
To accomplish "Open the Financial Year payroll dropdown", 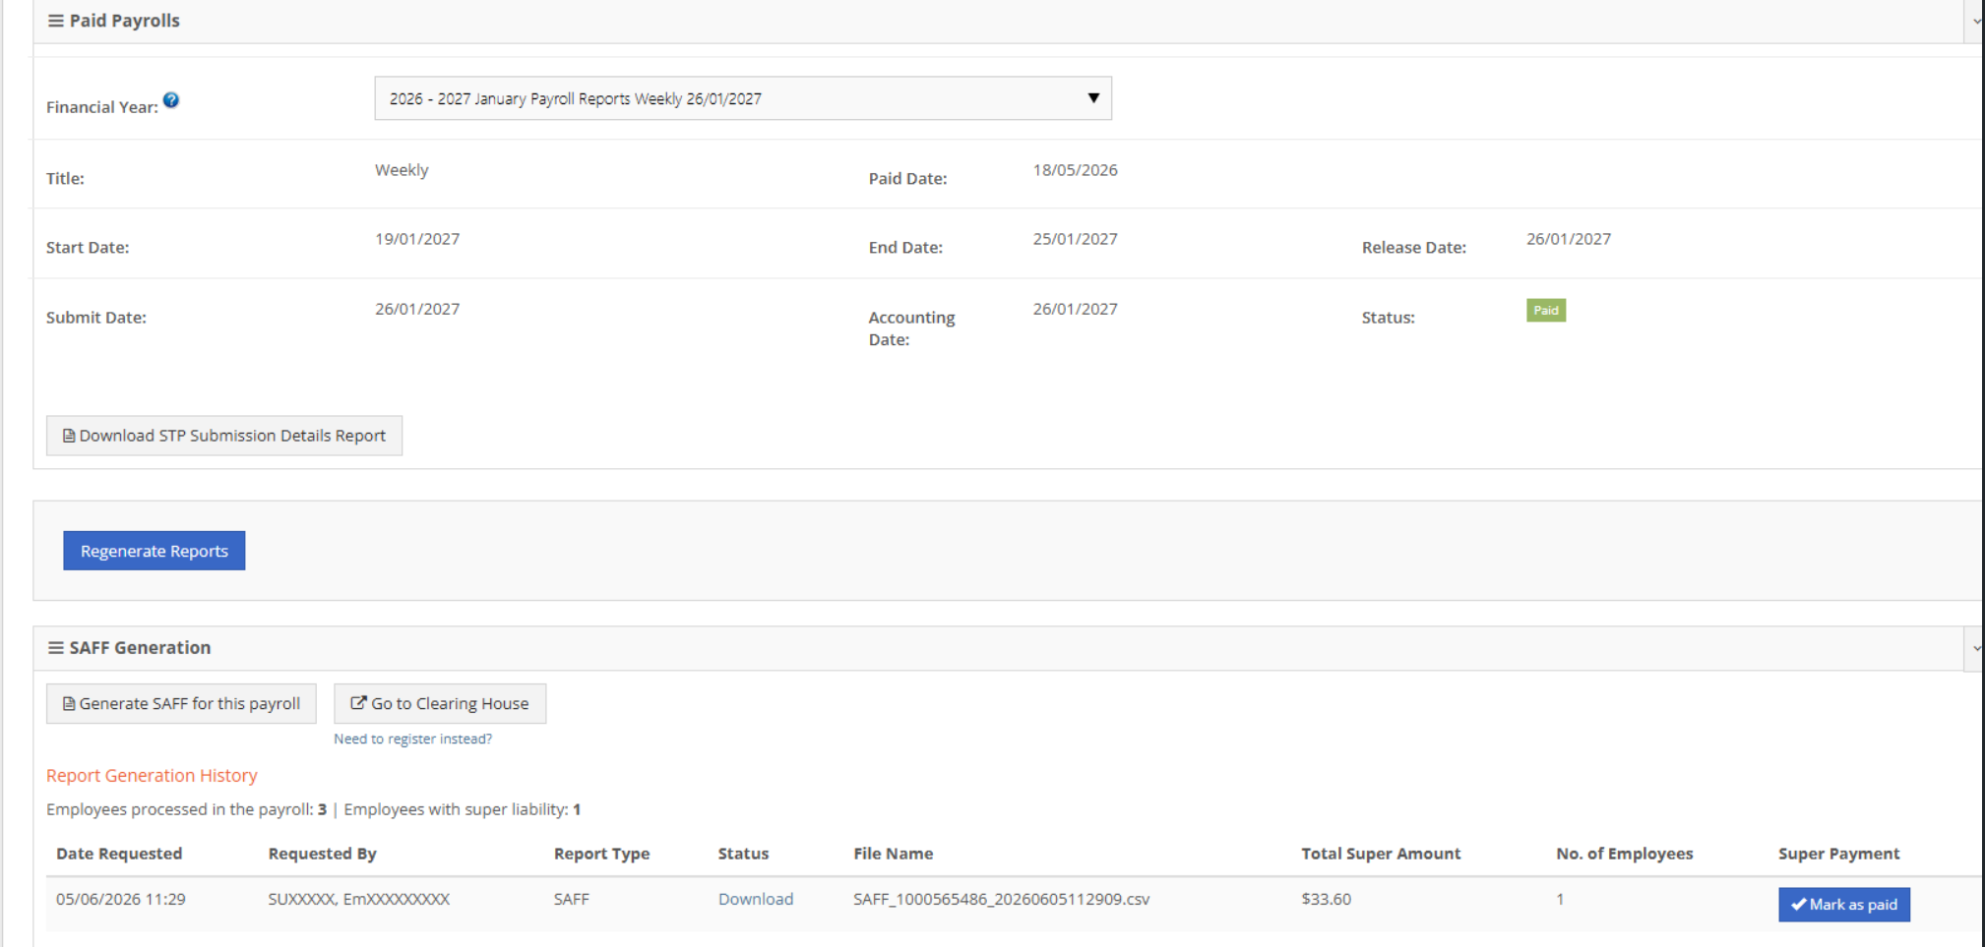I will click(743, 98).
